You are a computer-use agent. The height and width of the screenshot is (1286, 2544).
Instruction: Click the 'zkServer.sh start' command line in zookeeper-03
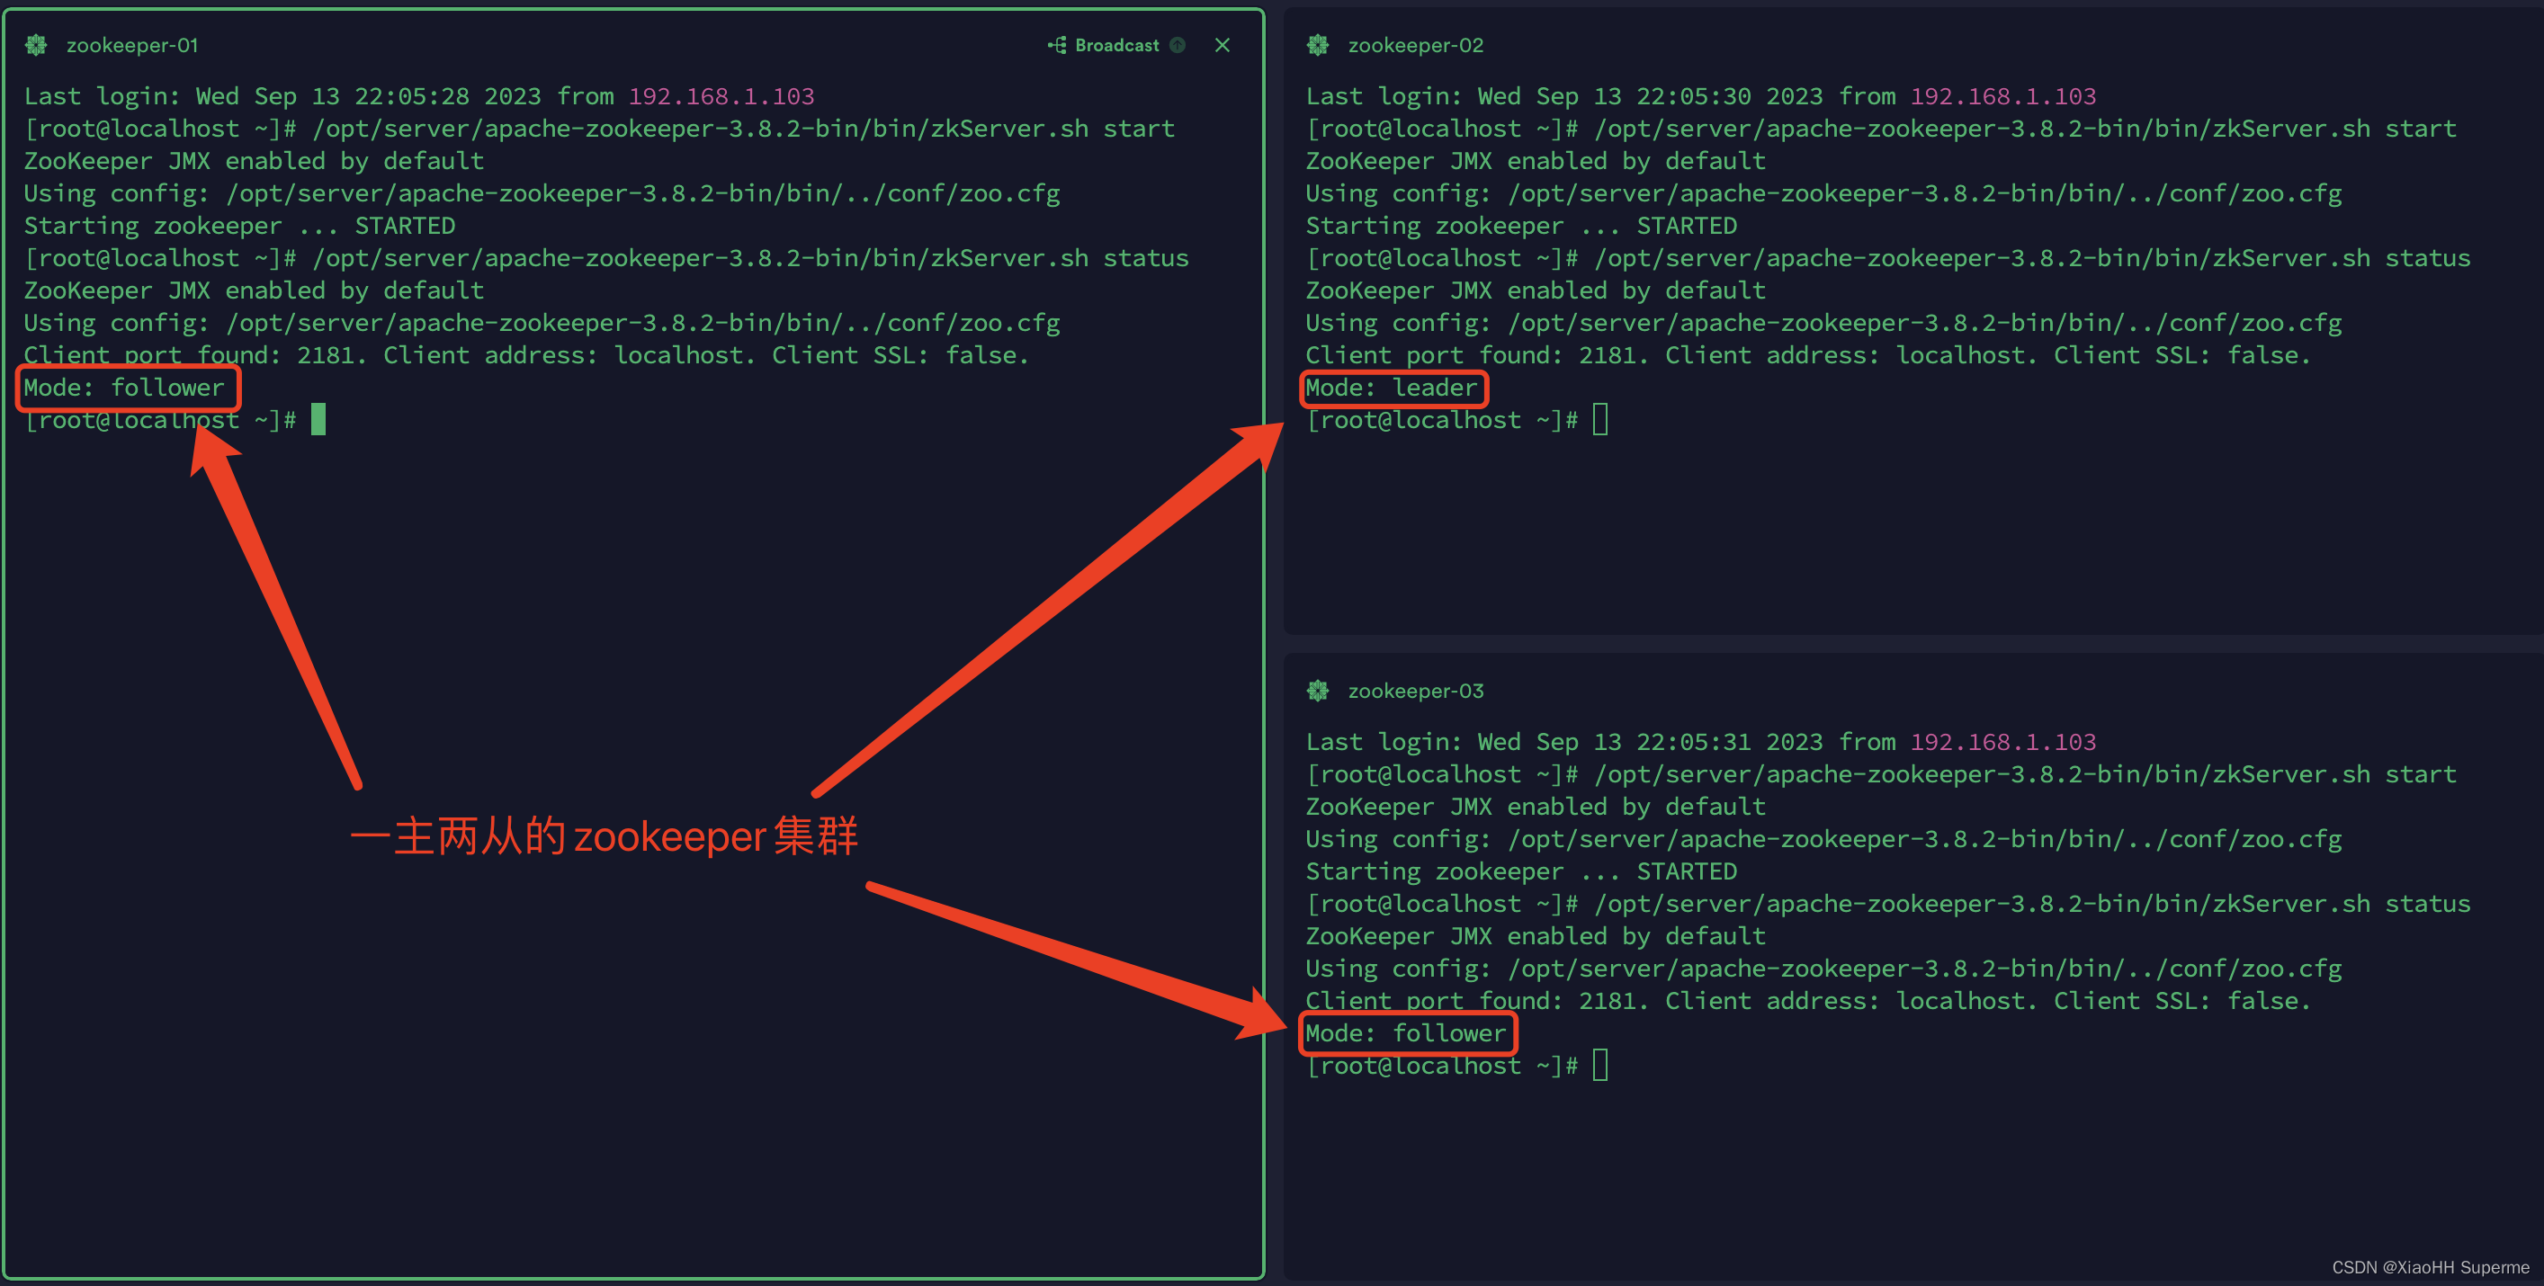click(x=1881, y=775)
